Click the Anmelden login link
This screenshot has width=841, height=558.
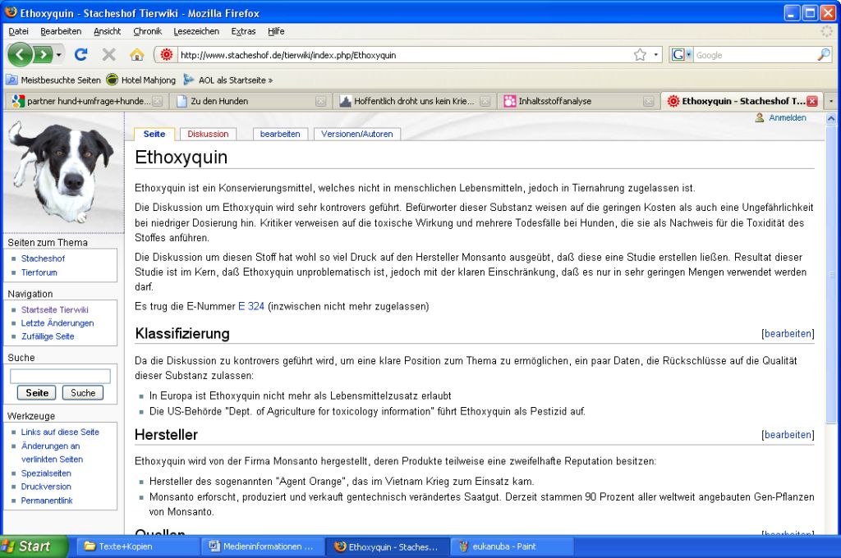[x=788, y=117]
